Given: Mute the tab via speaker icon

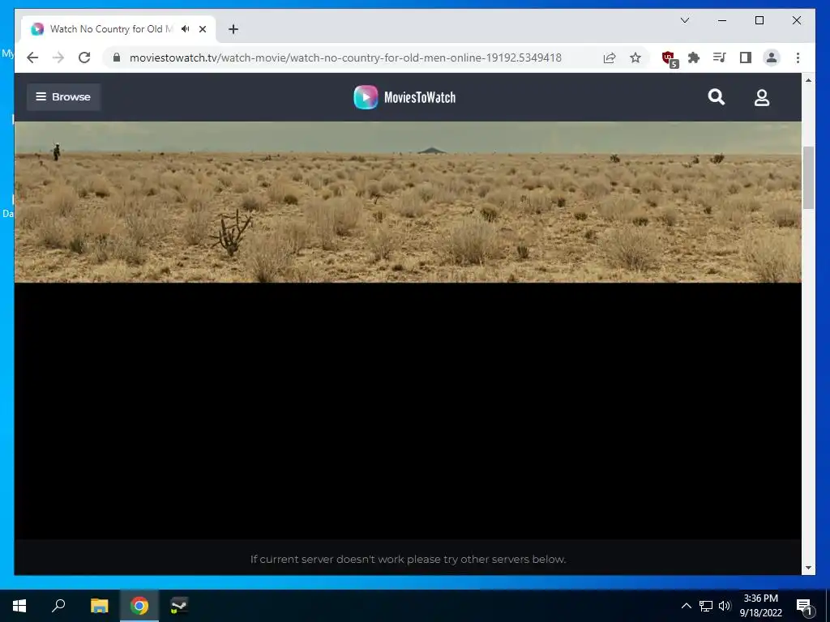Looking at the screenshot, I should (186, 29).
